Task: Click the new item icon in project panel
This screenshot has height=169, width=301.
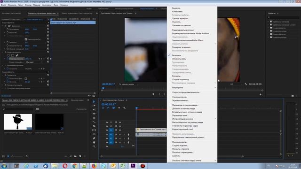Action: coord(80,156)
